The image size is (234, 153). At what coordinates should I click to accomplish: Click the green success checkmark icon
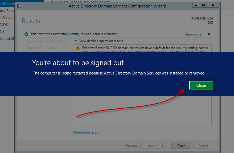click(x=26, y=34)
